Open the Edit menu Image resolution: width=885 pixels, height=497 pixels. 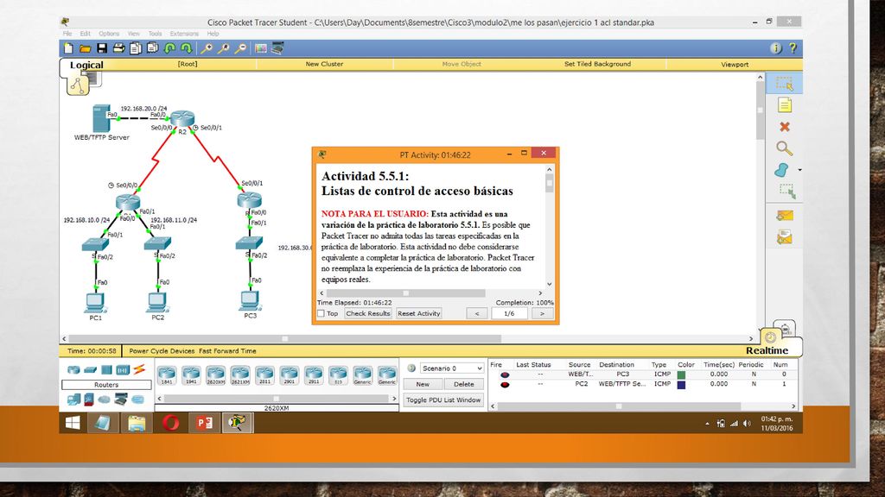click(x=85, y=34)
